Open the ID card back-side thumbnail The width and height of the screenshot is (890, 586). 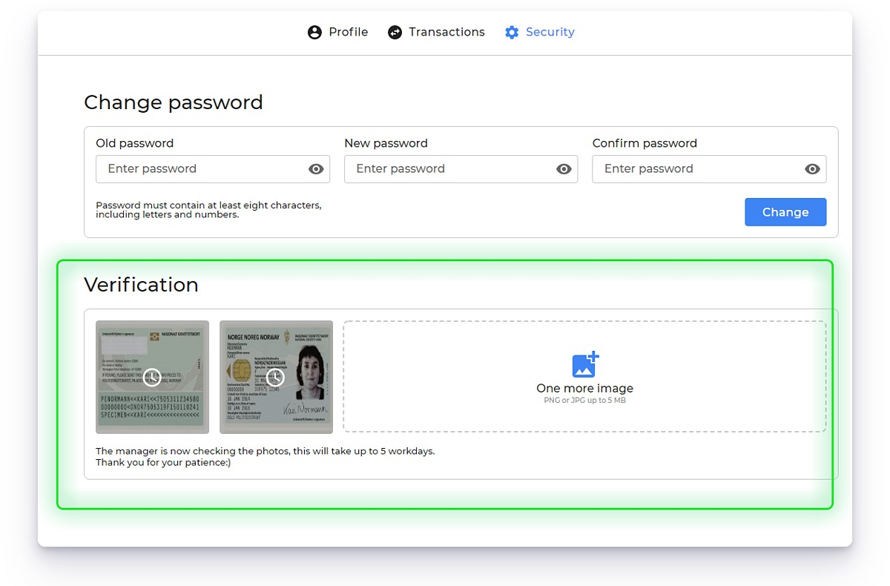(152, 377)
